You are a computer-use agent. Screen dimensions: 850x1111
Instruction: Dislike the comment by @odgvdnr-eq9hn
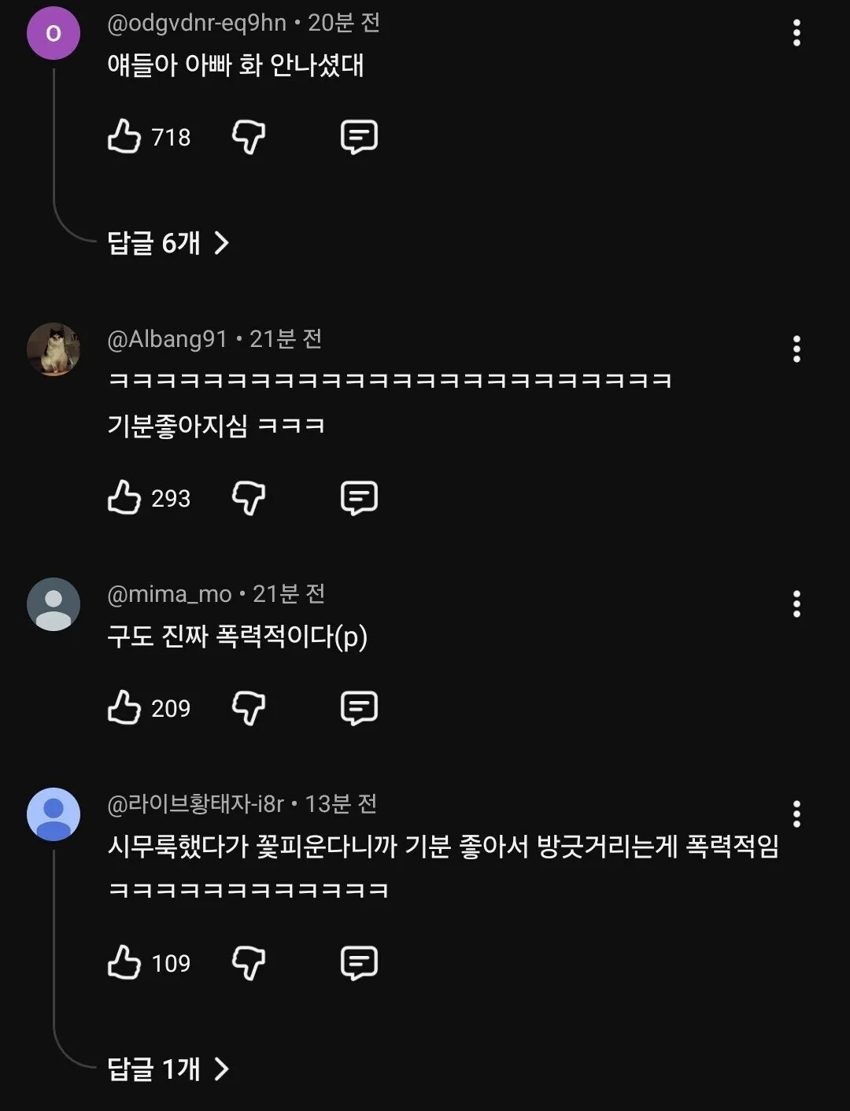[x=249, y=137]
